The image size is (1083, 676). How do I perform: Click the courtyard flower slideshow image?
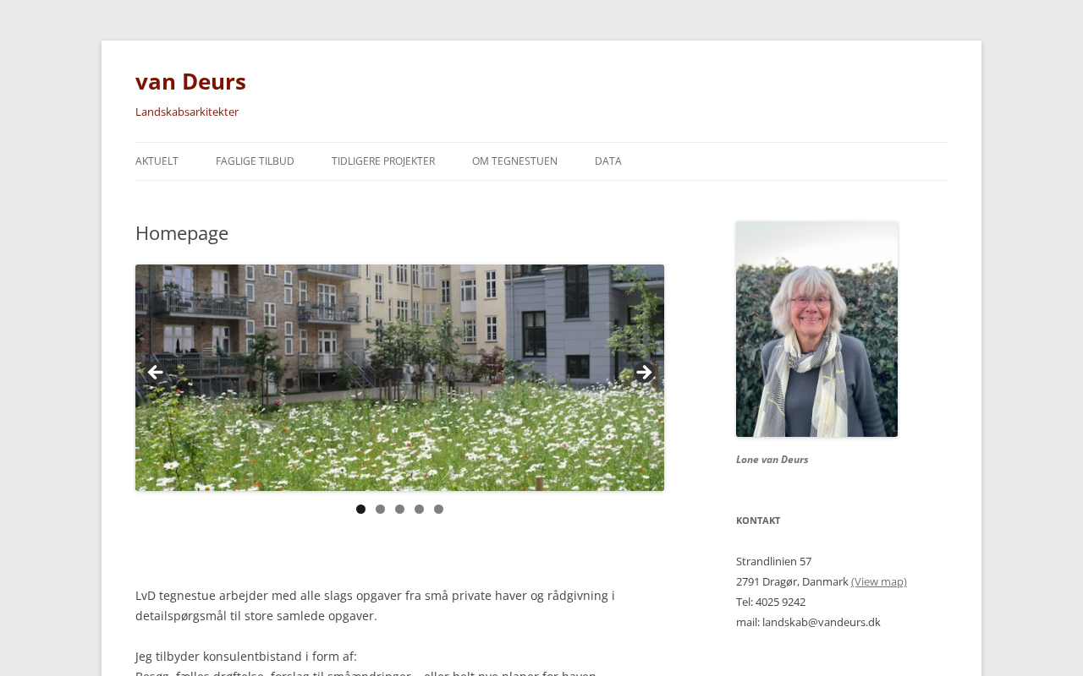pyautogui.click(x=399, y=378)
